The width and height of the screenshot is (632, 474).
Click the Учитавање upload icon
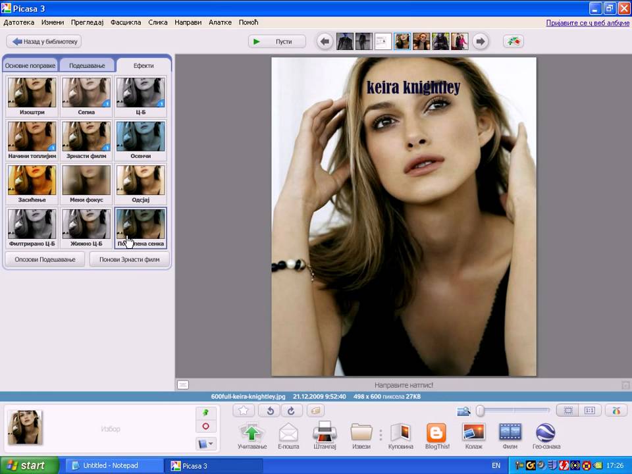[251, 433]
